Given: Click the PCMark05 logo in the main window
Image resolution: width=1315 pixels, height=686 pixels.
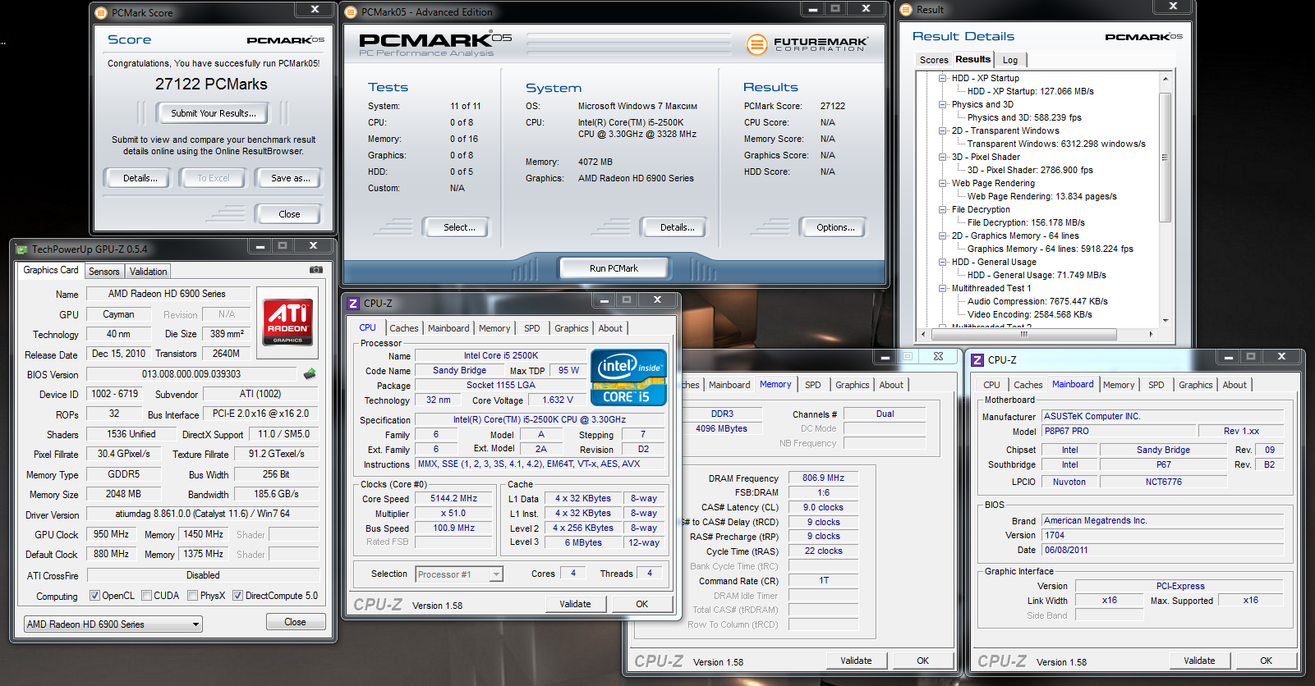Looking at the screenshot, I should 435,43.
